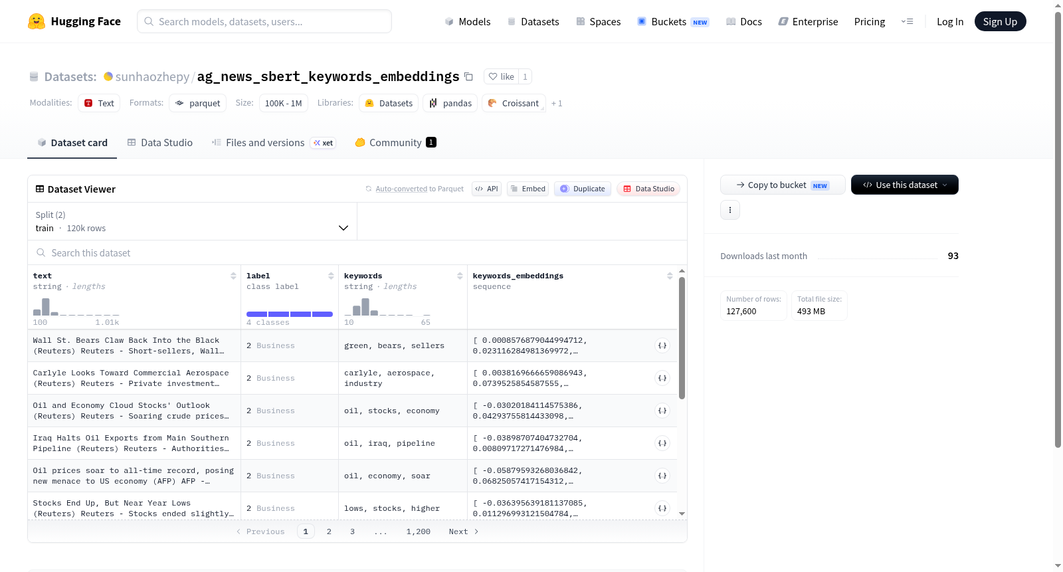
Task: Click the Croissant library tag
Action: point(514,103)
